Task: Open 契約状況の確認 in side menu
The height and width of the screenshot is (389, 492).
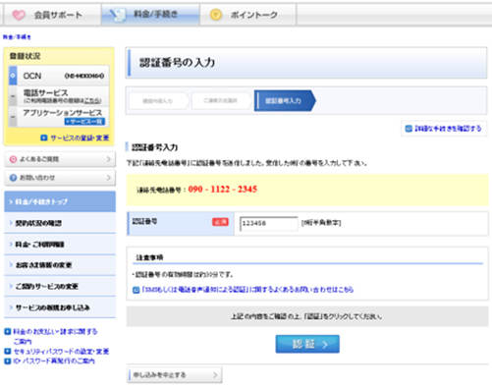Action: (60, 223)
